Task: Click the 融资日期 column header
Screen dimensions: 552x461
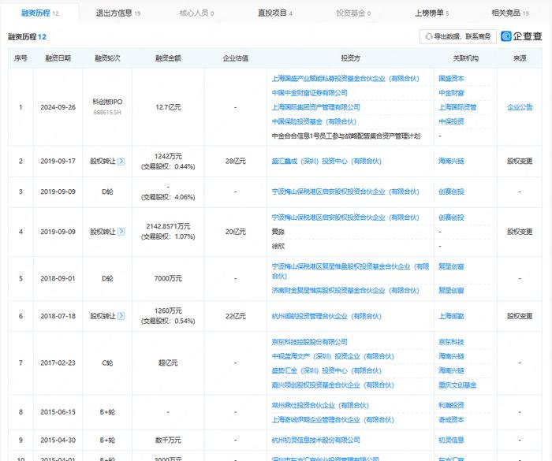Action: (x=58, y=58)
